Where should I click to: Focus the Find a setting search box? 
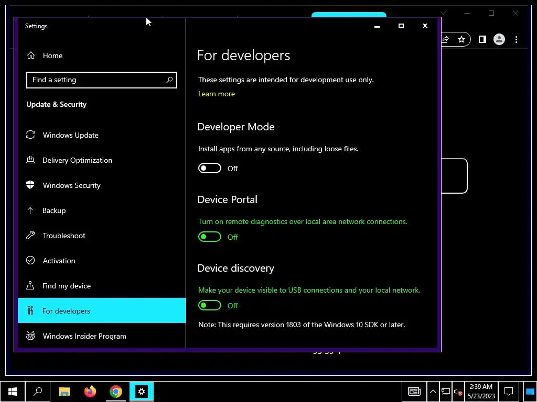click(x=101, y=80)
